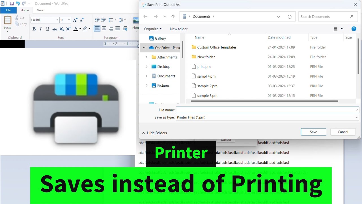
Task: Click the Grow font icon
Action: pos(75,20)
